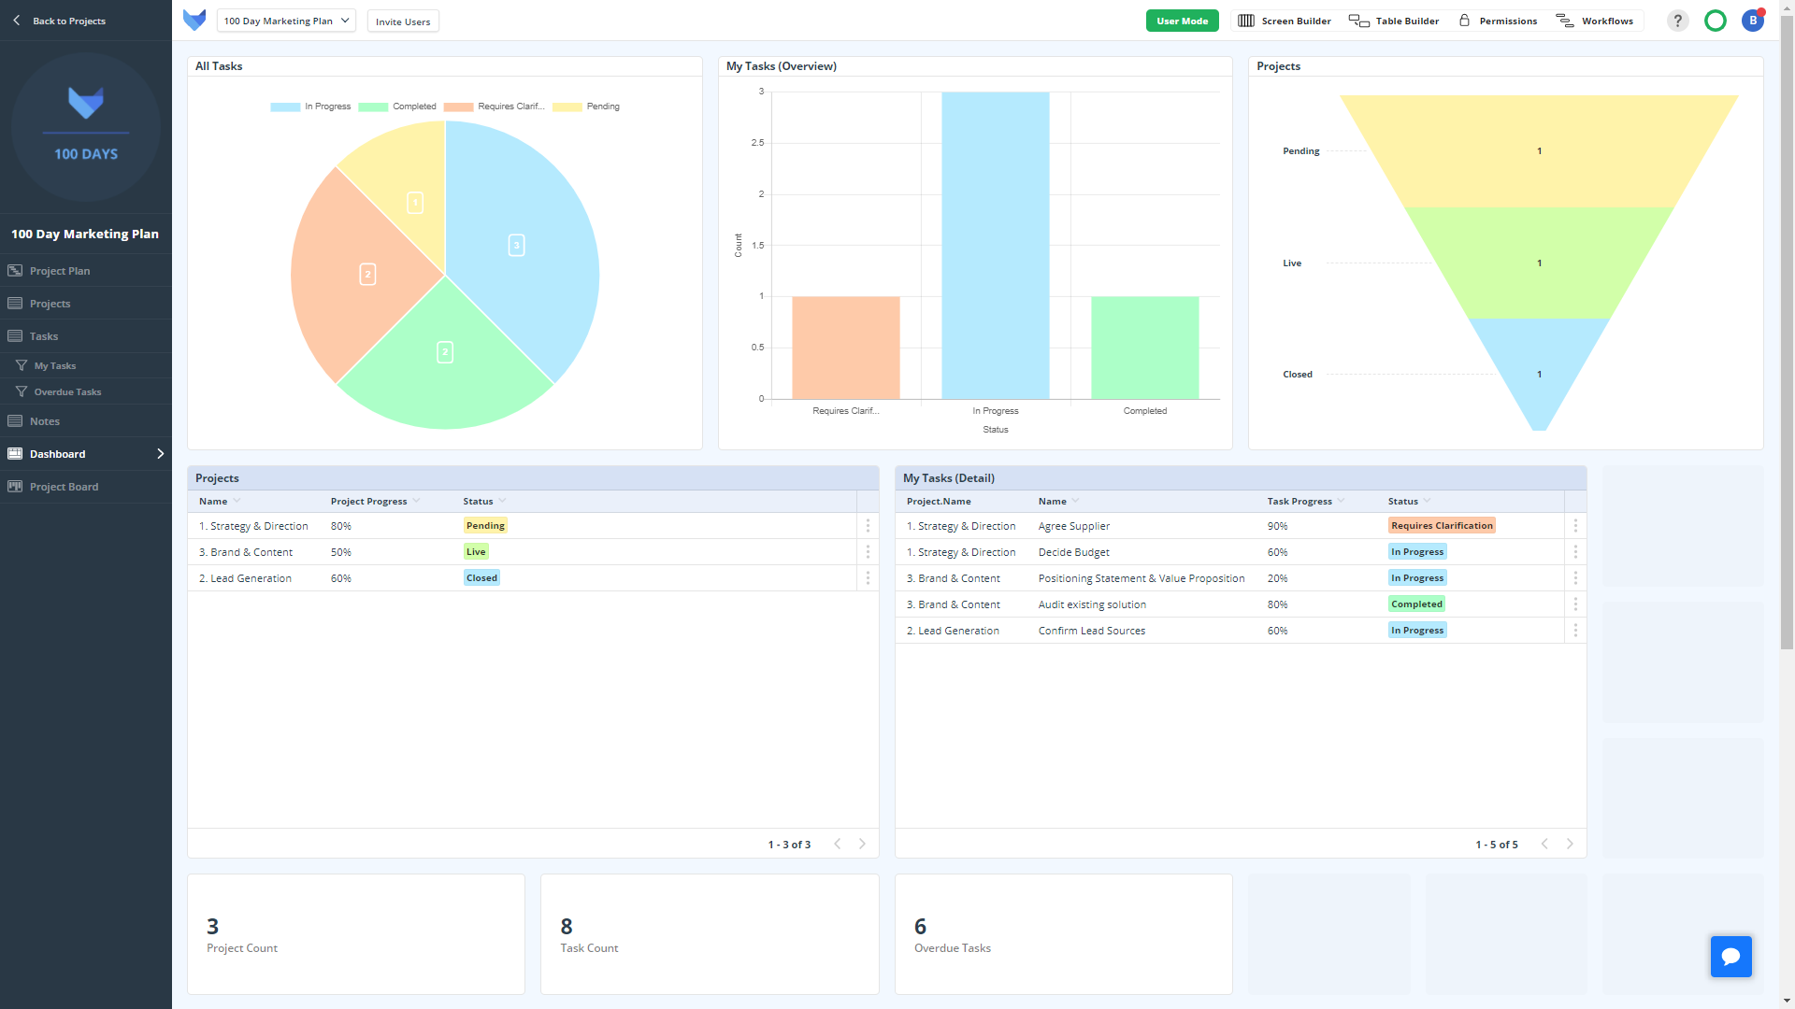The width and height of the screenshot is (1795, 1009).
Task: Click the green status circle icon
Action: click(x=1716, y=21)
